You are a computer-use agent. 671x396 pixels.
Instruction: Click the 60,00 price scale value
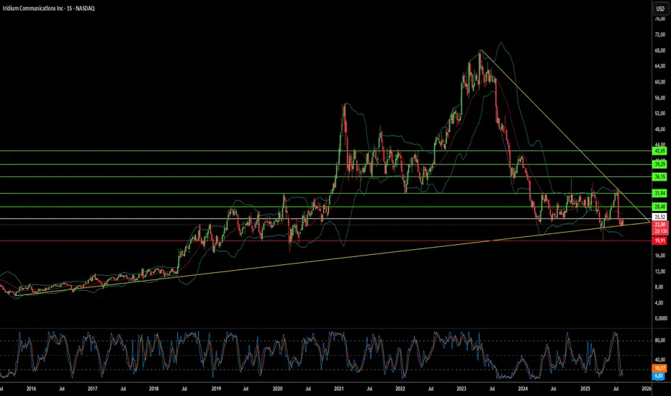(x=660, y=82)
